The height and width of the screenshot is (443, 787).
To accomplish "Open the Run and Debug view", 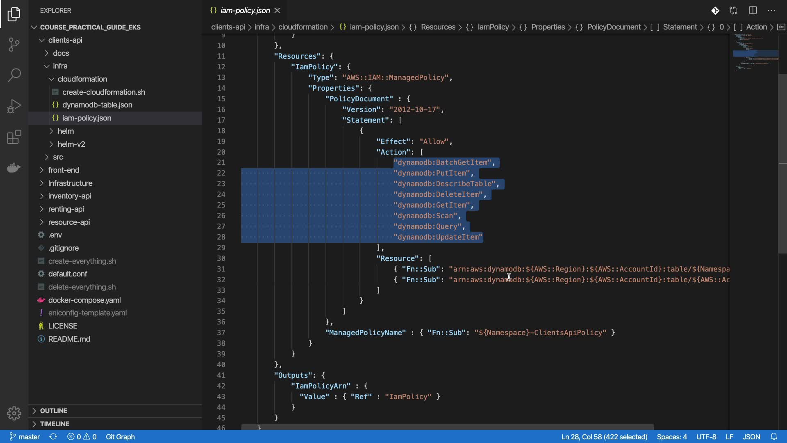I will (14, 106).
